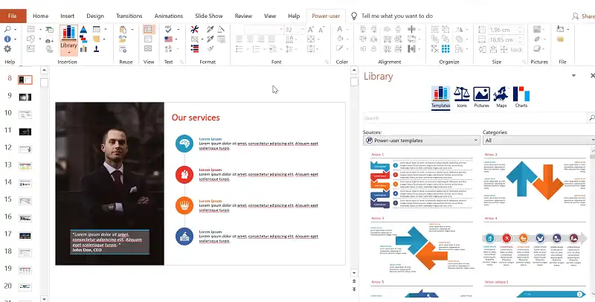This screenshot has height=302, width=595.
Task: Toggle the Lock aspect ratio option
Action: tap(512, 50)
